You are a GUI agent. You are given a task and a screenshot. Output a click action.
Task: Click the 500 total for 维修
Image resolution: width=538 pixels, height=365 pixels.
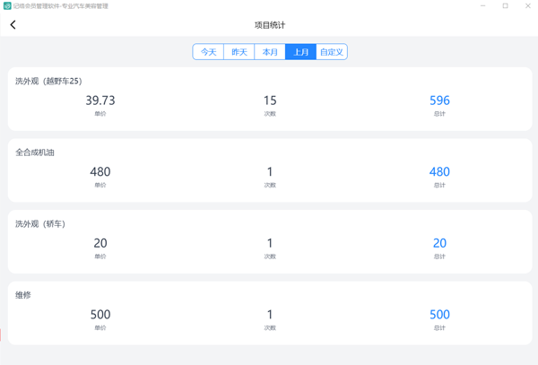click(x=439, y=315)
